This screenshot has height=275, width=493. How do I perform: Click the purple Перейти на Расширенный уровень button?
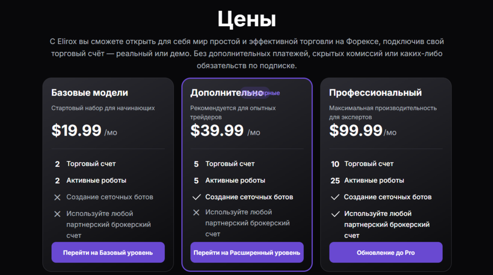(247, 252)
